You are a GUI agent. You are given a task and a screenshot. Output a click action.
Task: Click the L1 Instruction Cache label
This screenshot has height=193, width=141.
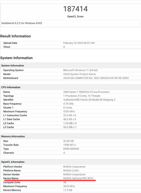tap(15, 115)
